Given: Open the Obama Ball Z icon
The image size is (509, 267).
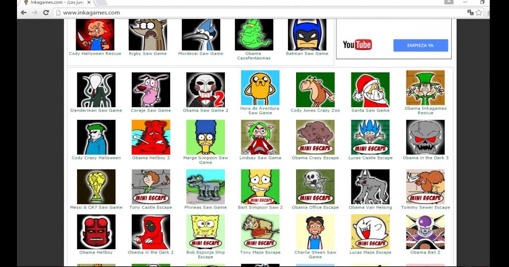Looking at the screenshot, I should (x=425, y=231).
